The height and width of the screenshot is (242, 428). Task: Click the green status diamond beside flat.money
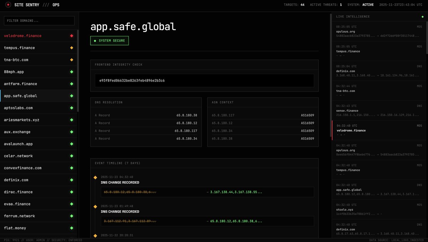click(72, 228)
